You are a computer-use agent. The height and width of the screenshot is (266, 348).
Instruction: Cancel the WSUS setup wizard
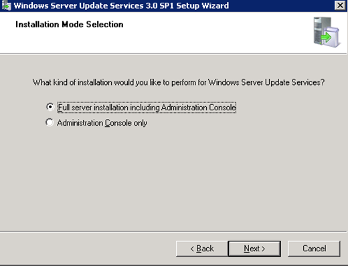[314, 249]
